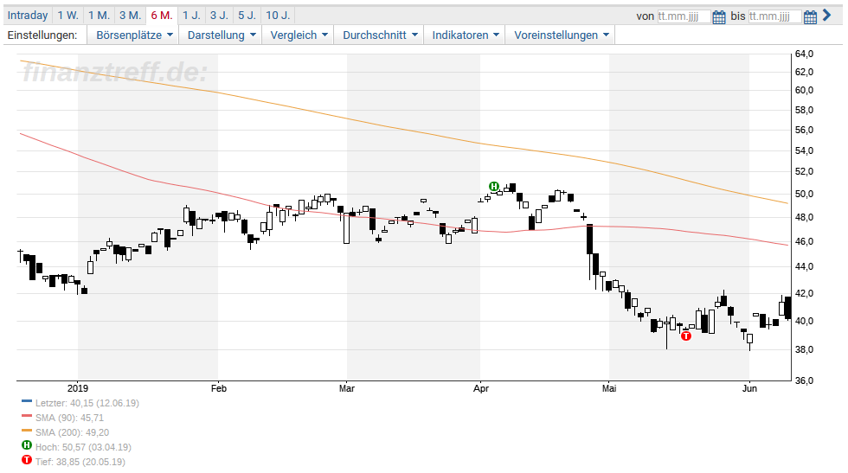Open the Vergleich dropdown
The image size is (848, 473).
(x=298, y=35)
